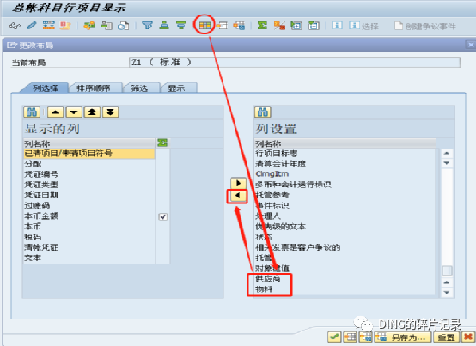Move selected column to top of list

[92, 112]
